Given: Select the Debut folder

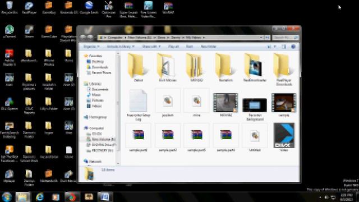Looking at the screenshot, I should point(139,67).
